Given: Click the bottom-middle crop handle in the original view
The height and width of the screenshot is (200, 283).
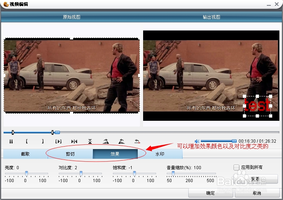Looking at the screenshot, I should point(72,113).
